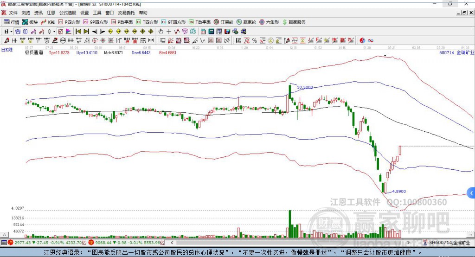Click the Bt=4.6861 indicator value
Viewport: 475px width, 257px height.
click(167, 53)
